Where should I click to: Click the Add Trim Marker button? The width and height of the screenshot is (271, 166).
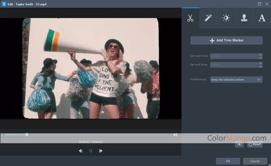point(226,40)
